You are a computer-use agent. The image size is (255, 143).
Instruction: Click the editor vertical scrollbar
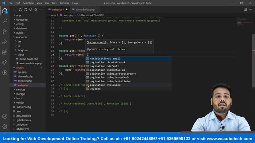pos(253,61)
